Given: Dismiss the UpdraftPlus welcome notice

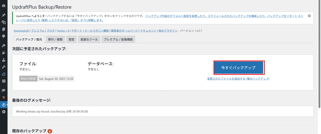Looking at the screenshot, I should (309, 16).
